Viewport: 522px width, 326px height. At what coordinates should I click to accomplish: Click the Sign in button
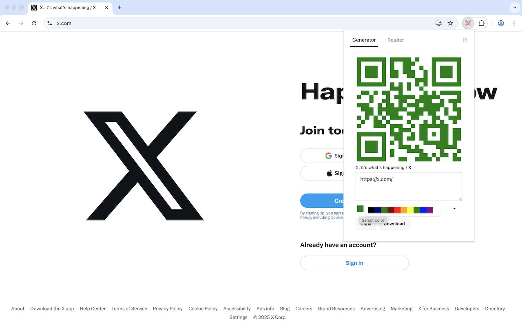[x=354, y=263]
